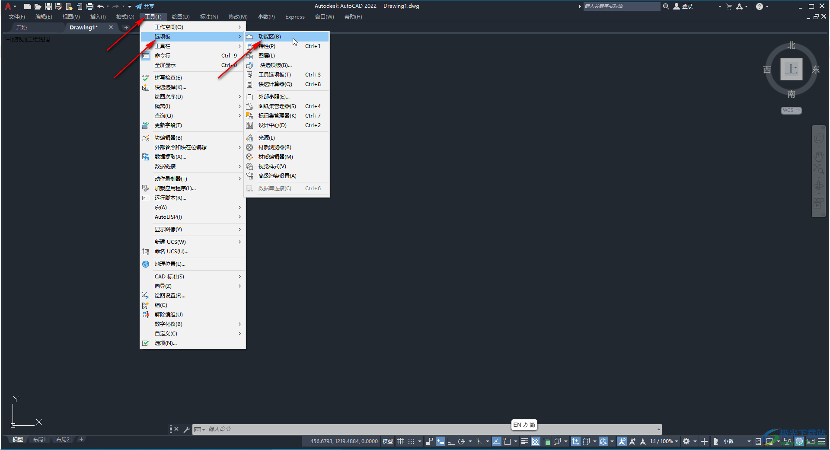Expand the 绘图次序(D) submenu
The width and height of the screenshot is (830, 450).
[193, 97]
